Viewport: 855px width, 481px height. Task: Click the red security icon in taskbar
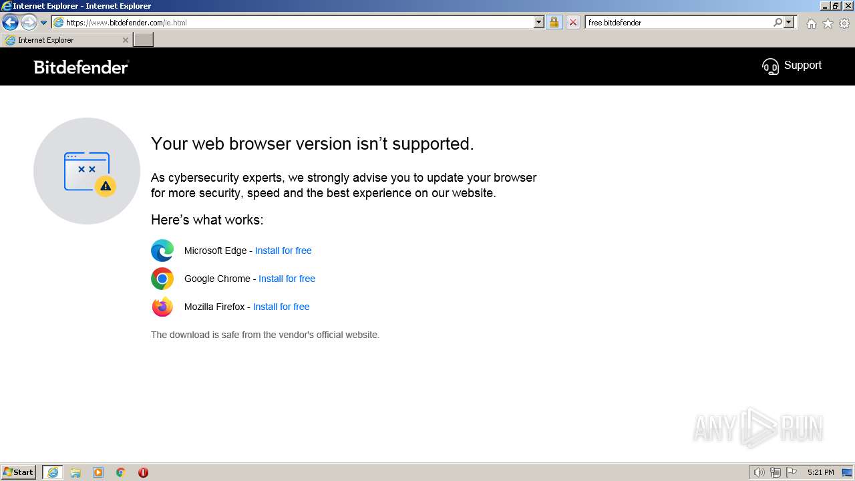click(143, 472)
